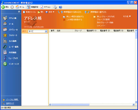Click the Phone number (1) column header
The image size is (138, 110).
click(x=91, y=31)
